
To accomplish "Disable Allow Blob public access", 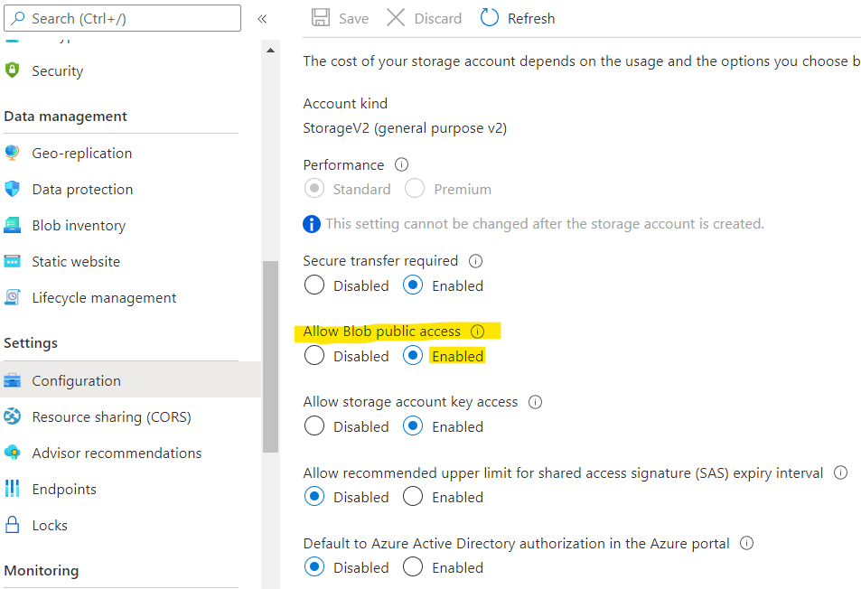I will pos(314,356).
